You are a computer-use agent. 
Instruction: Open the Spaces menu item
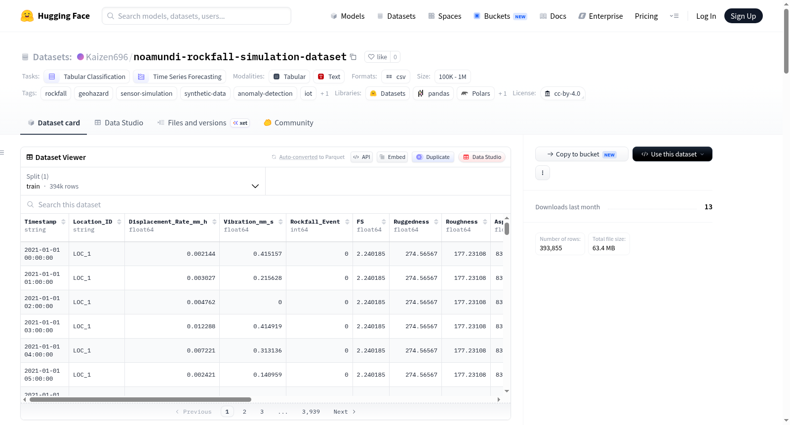coord(444,16)
